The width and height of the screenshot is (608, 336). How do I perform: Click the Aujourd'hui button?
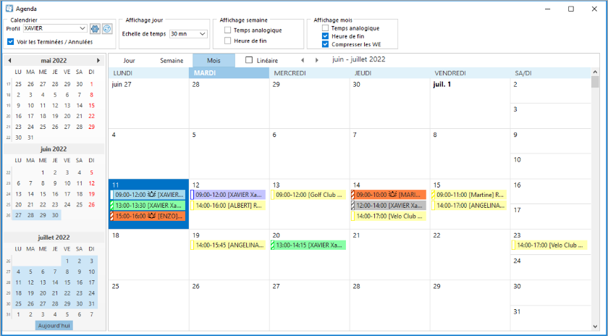pyautogui.click(x=54, y=326)
